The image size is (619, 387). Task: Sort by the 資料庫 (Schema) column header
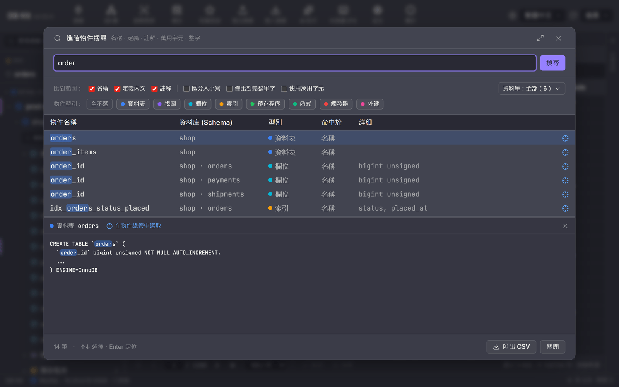tap(206, 123)
